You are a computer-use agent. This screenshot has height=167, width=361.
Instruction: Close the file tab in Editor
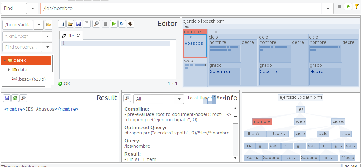point(79,36)
